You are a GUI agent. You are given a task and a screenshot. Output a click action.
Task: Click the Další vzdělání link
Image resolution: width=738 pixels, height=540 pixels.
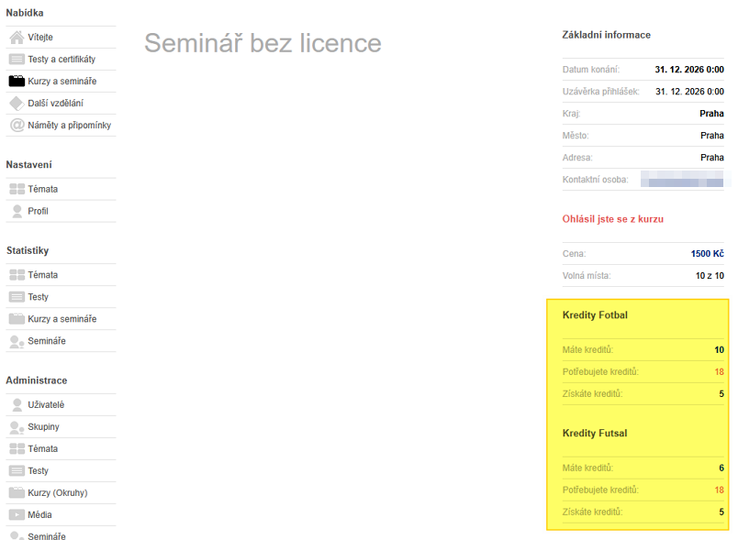tap(56, 104)
